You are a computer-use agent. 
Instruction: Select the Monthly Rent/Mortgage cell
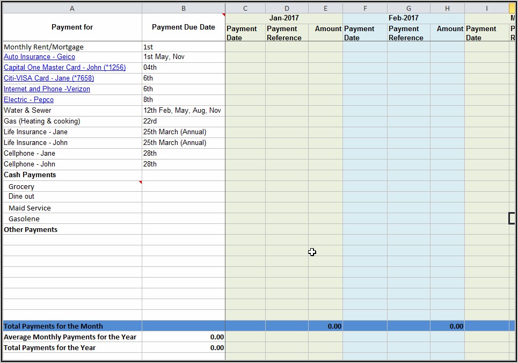tap(72, 47)
